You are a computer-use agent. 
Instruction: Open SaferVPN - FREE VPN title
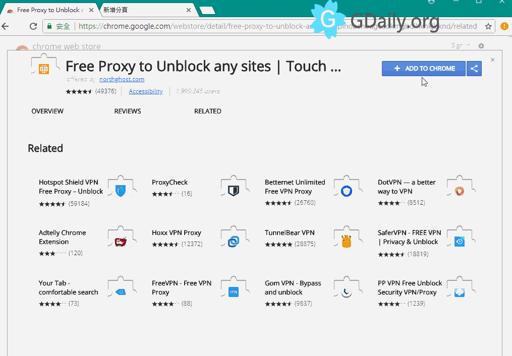point(409,237)
